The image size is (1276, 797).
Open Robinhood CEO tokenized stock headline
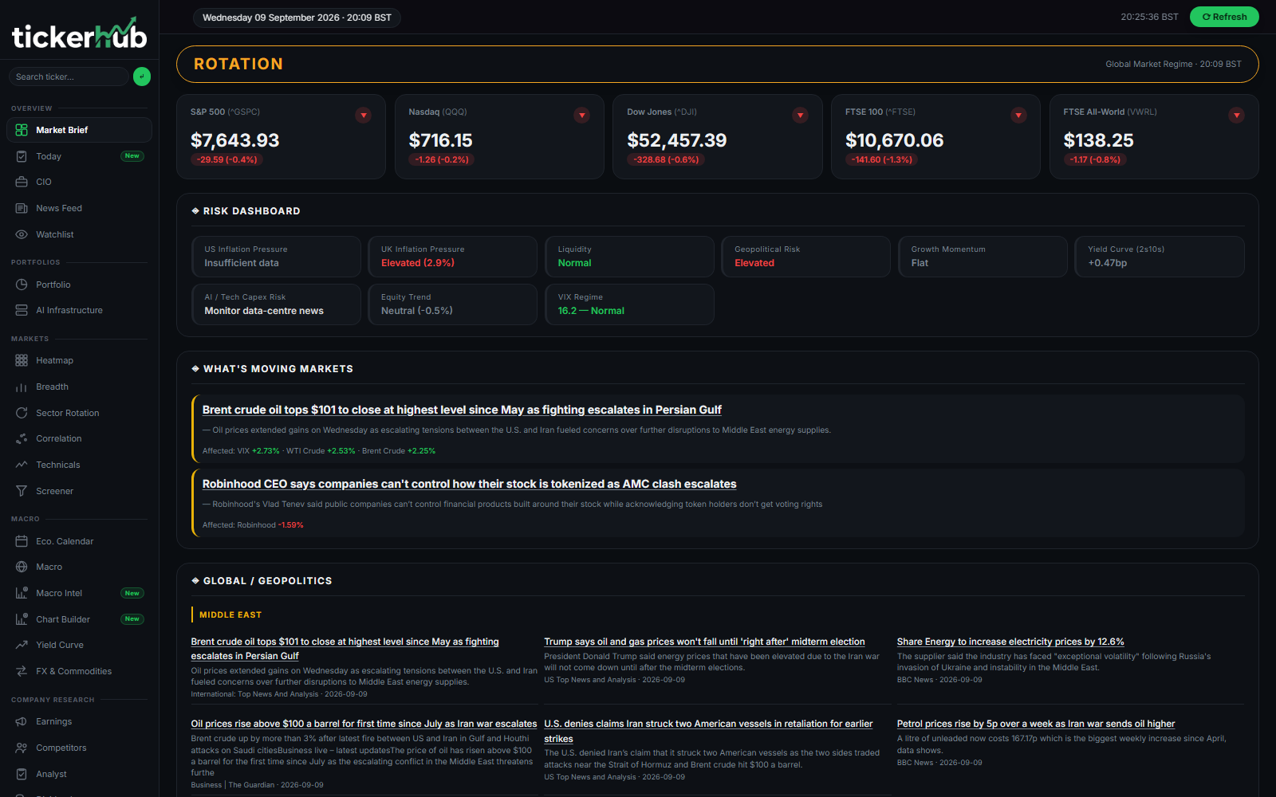[469, 484]
